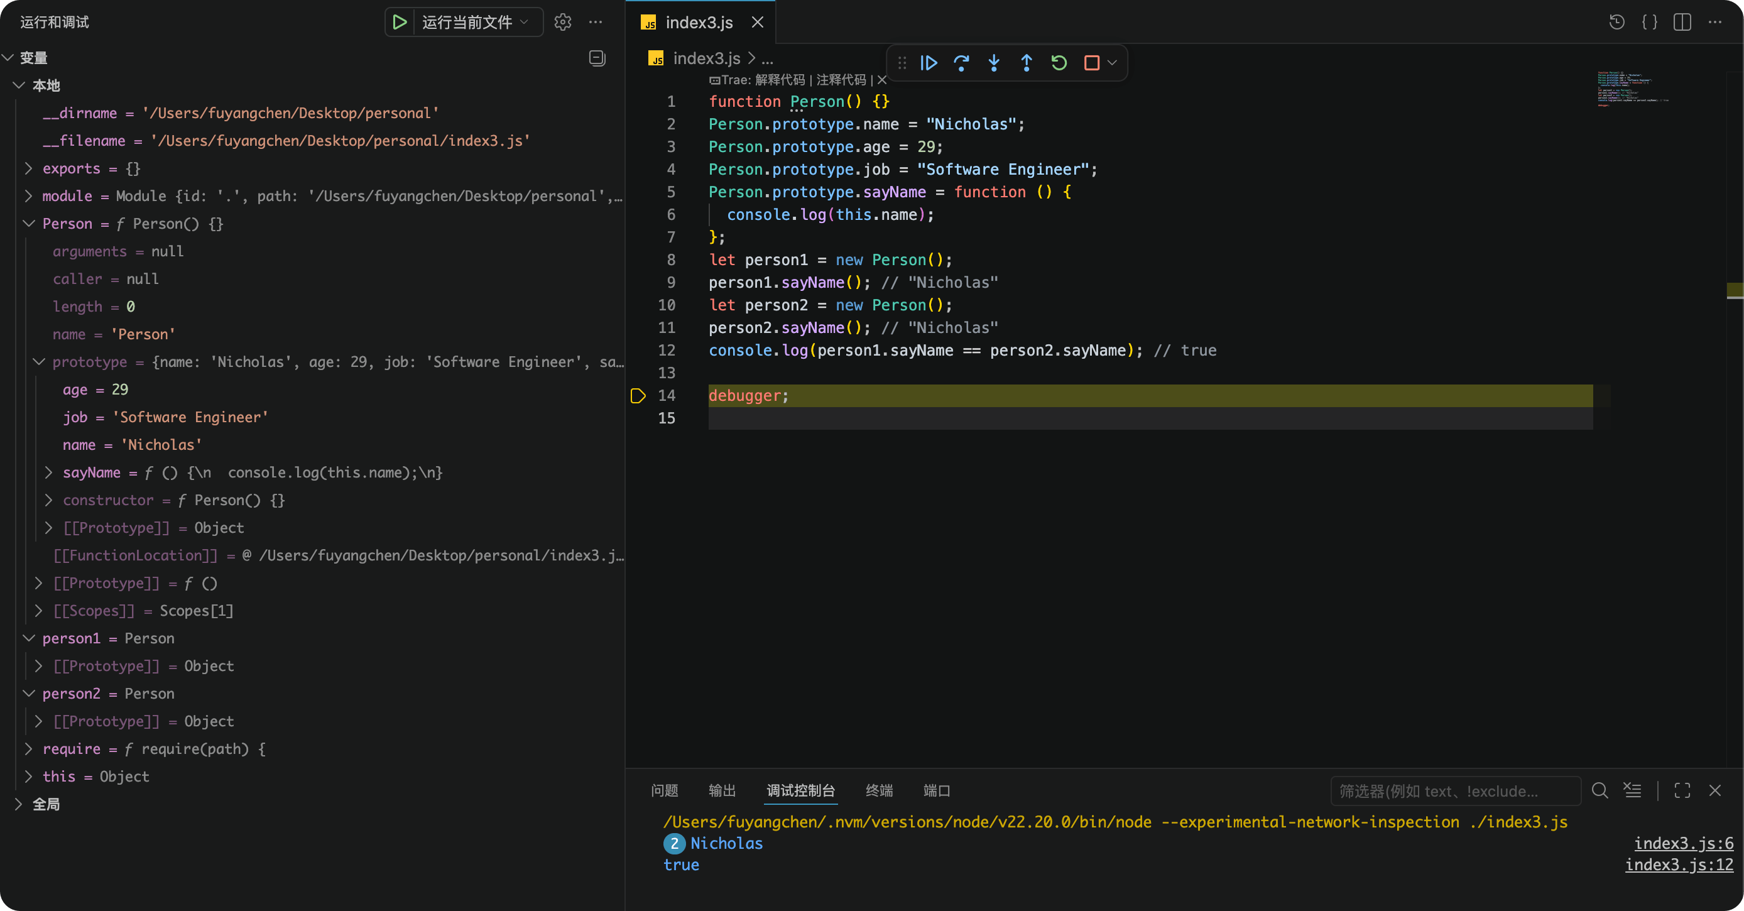Expand the exports variable

28,168
